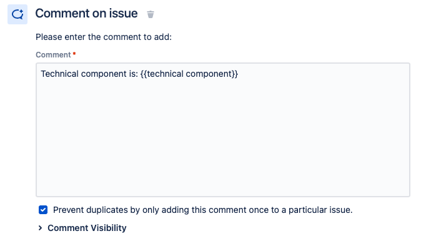This screenshot has height=236, width=421.
Task: Click the word 'is:' inside the comment box
Action: [132, 74]
